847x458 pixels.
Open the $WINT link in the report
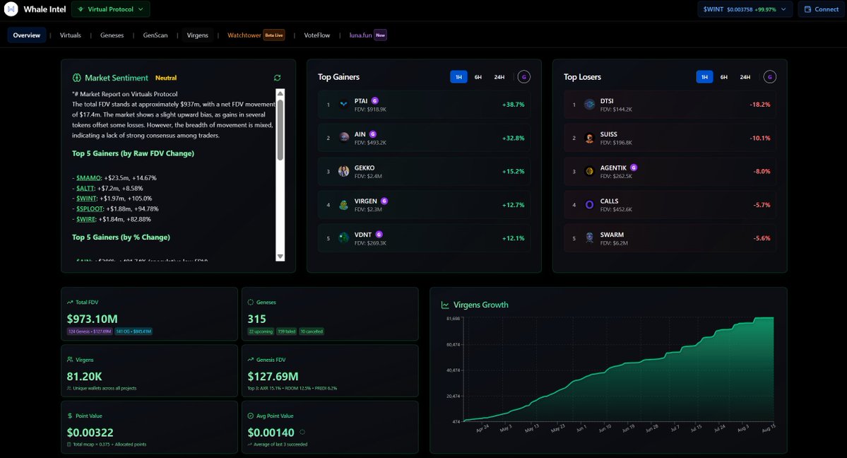tap(86, 199)
